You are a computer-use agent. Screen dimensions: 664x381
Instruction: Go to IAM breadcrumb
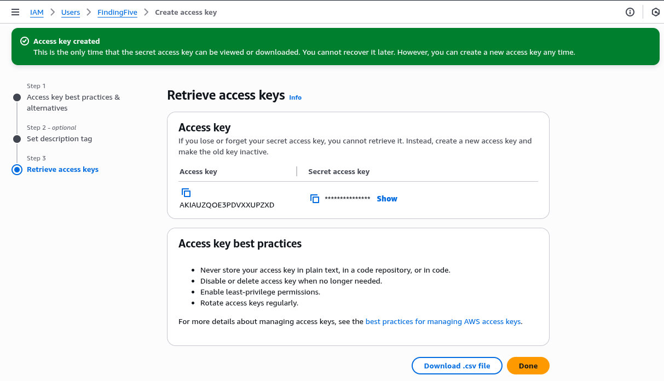[x=37, y=12]
